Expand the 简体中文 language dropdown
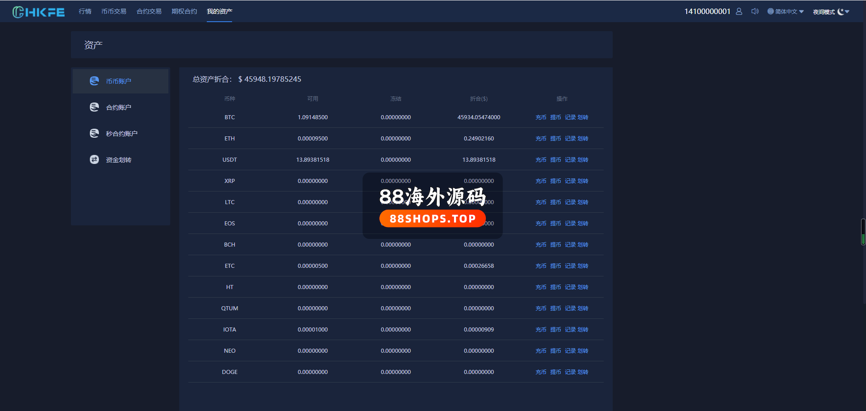 [x=801, y=12]
